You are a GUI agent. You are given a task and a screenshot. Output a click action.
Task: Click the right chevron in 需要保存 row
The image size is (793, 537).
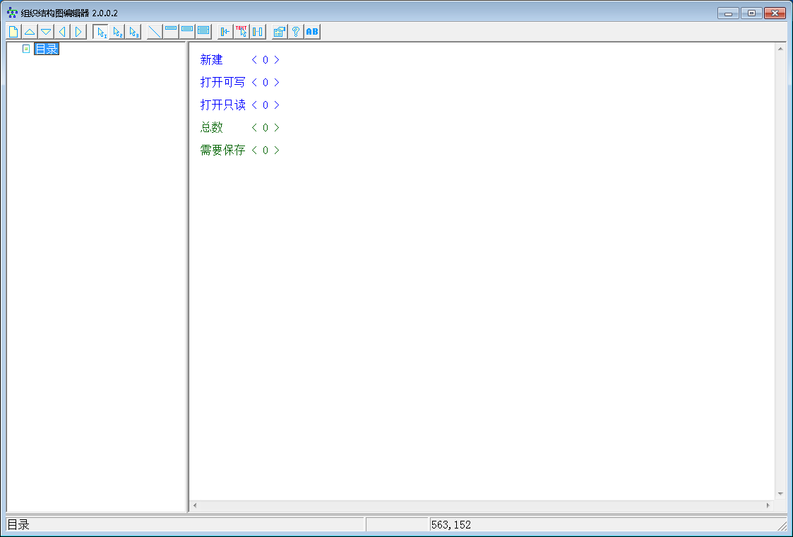(x=277, y=150)
